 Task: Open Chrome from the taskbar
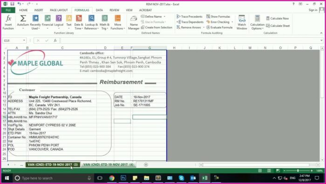[x=112, y=178]
